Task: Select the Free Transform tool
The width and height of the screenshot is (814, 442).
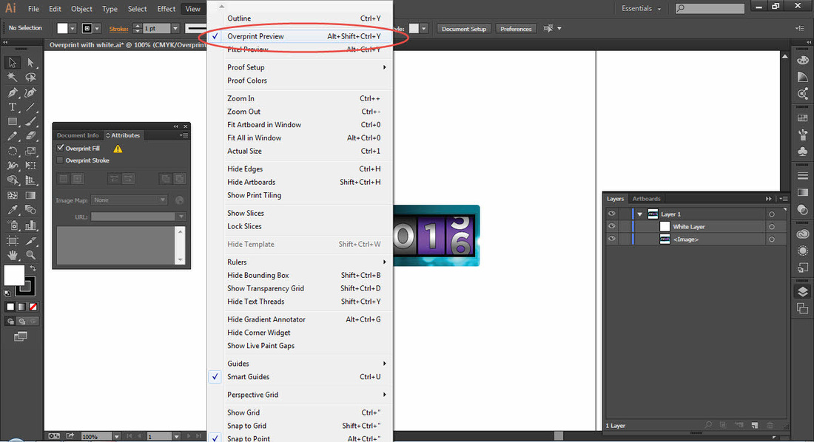Action: [x=30, y=166]
